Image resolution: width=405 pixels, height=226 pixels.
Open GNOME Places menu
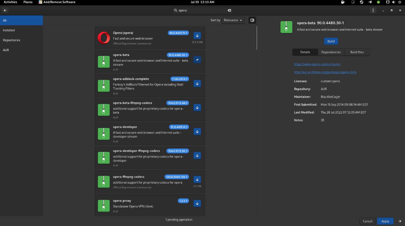click(28, 2)
